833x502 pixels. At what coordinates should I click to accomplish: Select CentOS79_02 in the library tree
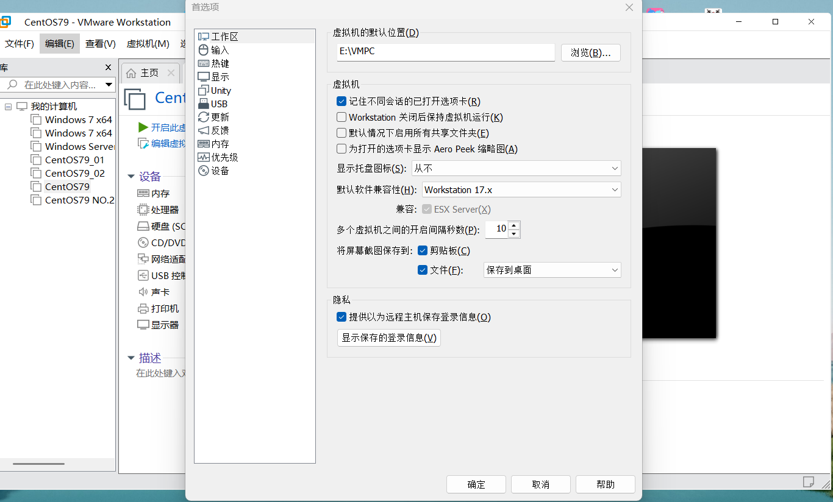click(75, 173)
